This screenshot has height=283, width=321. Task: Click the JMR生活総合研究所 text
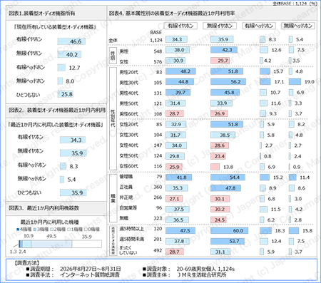pos(202,275)
